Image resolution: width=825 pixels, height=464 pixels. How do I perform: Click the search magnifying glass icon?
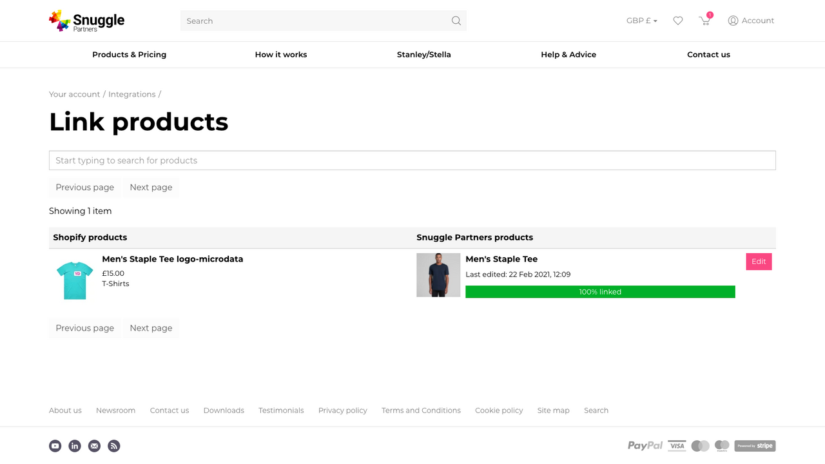point(456,21)
